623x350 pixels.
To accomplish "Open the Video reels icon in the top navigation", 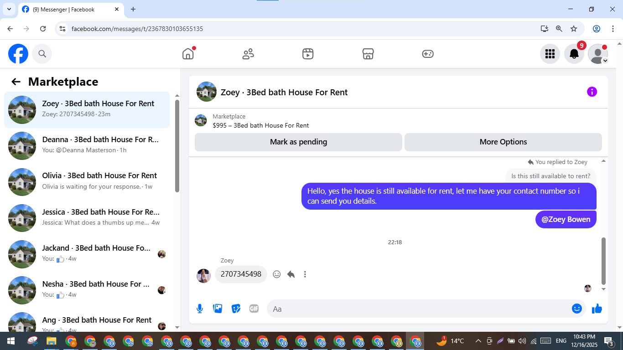I will 308,54.
